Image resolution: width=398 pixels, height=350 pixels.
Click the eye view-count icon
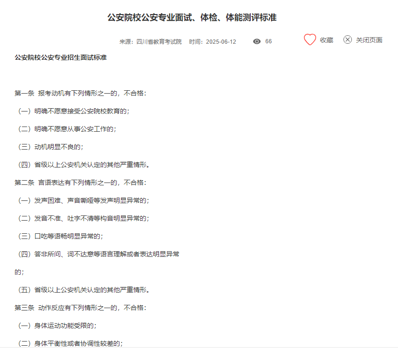(x=256, y=41)
